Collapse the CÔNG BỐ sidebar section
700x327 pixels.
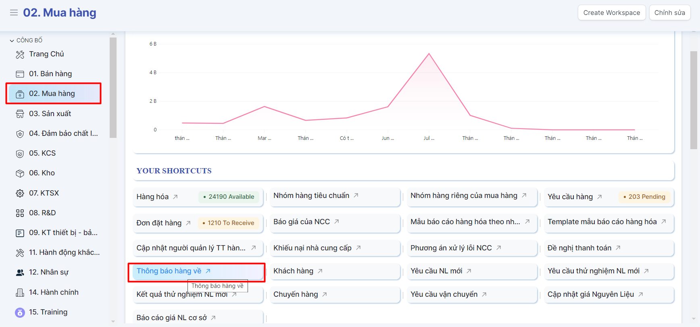pyautogui.click(x=12, y=41)
